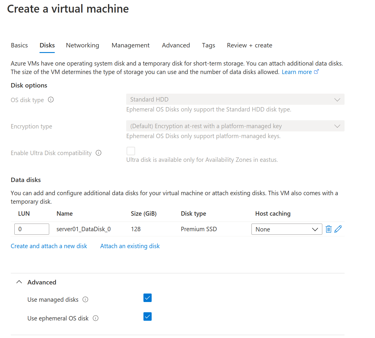Go to the Networking tab
This screenshot has width=375, height=338.
83,45
